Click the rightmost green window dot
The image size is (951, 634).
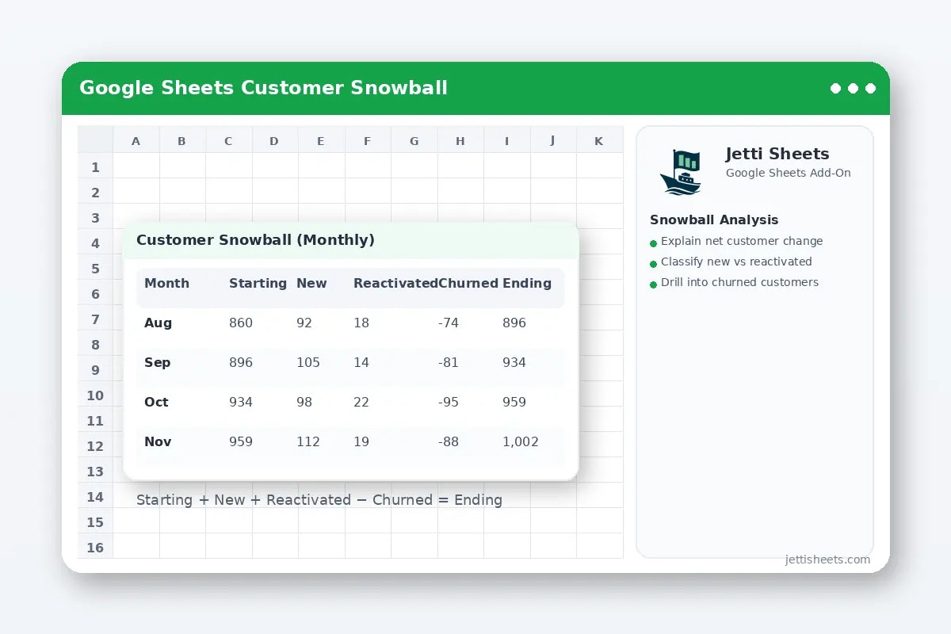coord(871,89)
